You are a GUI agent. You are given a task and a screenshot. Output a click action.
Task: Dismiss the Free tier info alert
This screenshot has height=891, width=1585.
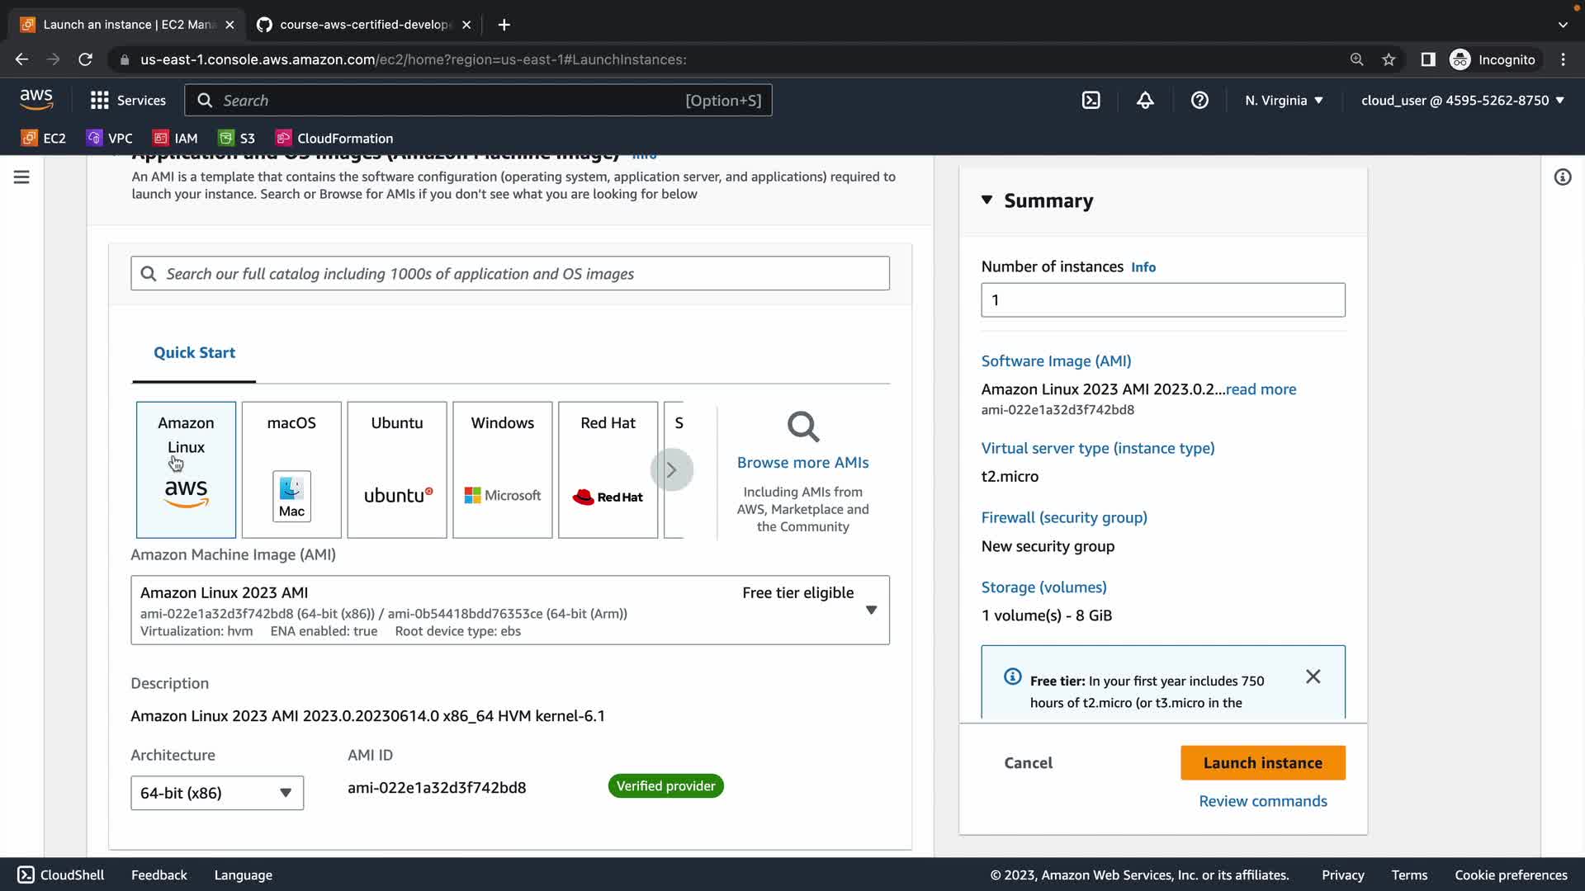(x=1313, y=676)
